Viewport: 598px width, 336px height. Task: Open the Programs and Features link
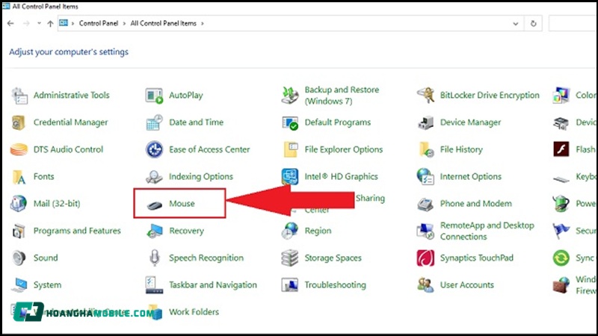(77, 231)
